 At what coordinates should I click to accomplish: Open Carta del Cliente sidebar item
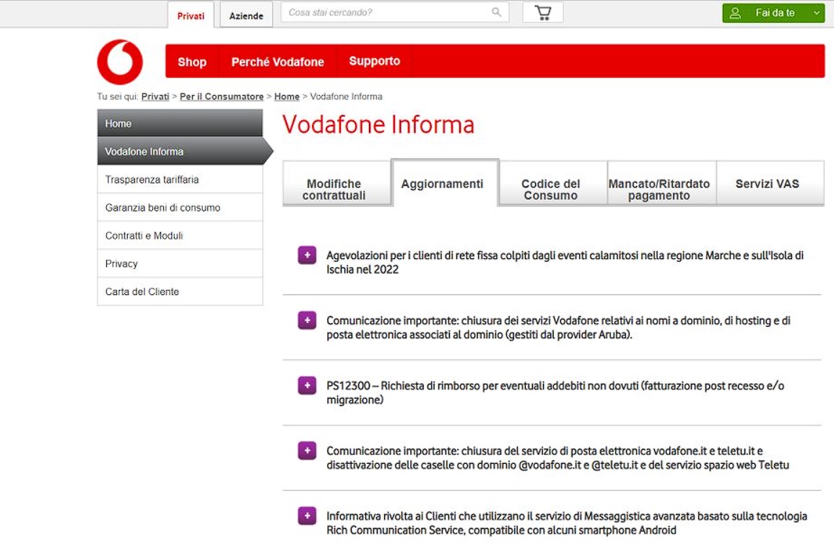pyautogui.click(x=180, y=291)
